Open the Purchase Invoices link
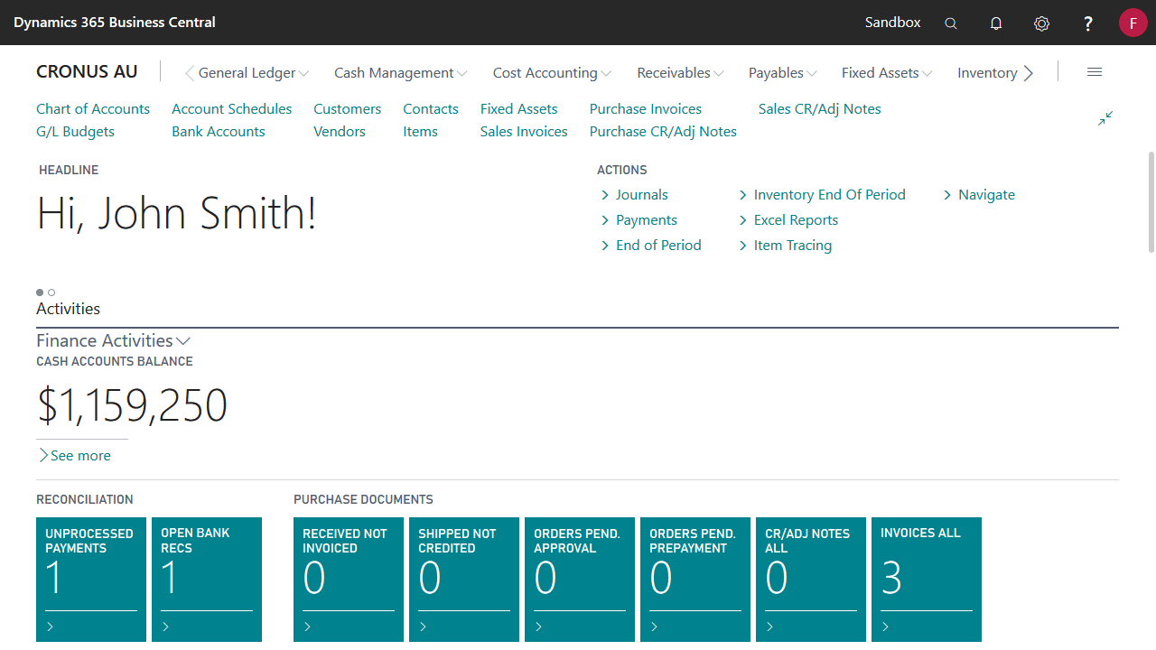Viewport: 1156px width, 650px height. (x=646, y=109)
